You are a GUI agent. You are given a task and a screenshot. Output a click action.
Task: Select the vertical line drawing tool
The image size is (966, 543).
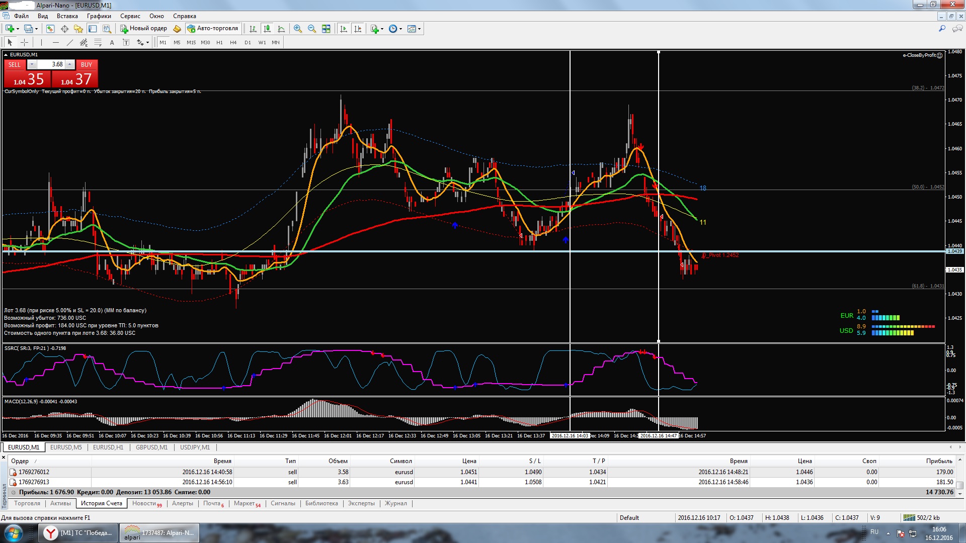(x=41, y=42)
